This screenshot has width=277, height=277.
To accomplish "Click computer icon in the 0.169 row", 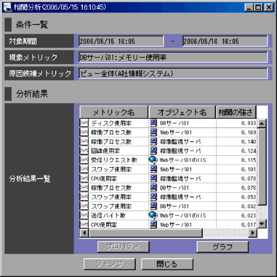I will click(153, 132).
